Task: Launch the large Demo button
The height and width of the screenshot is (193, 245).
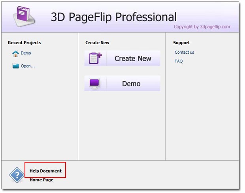Action: point(122,83)
